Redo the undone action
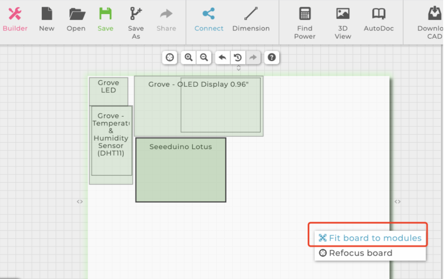Viewport: 444px width, 279px height. click(253, 58)
